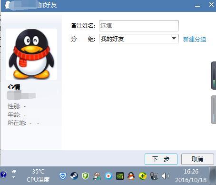Close the add friend window
Viewport: 216px width, 185px height.
(x=211, y=5)
